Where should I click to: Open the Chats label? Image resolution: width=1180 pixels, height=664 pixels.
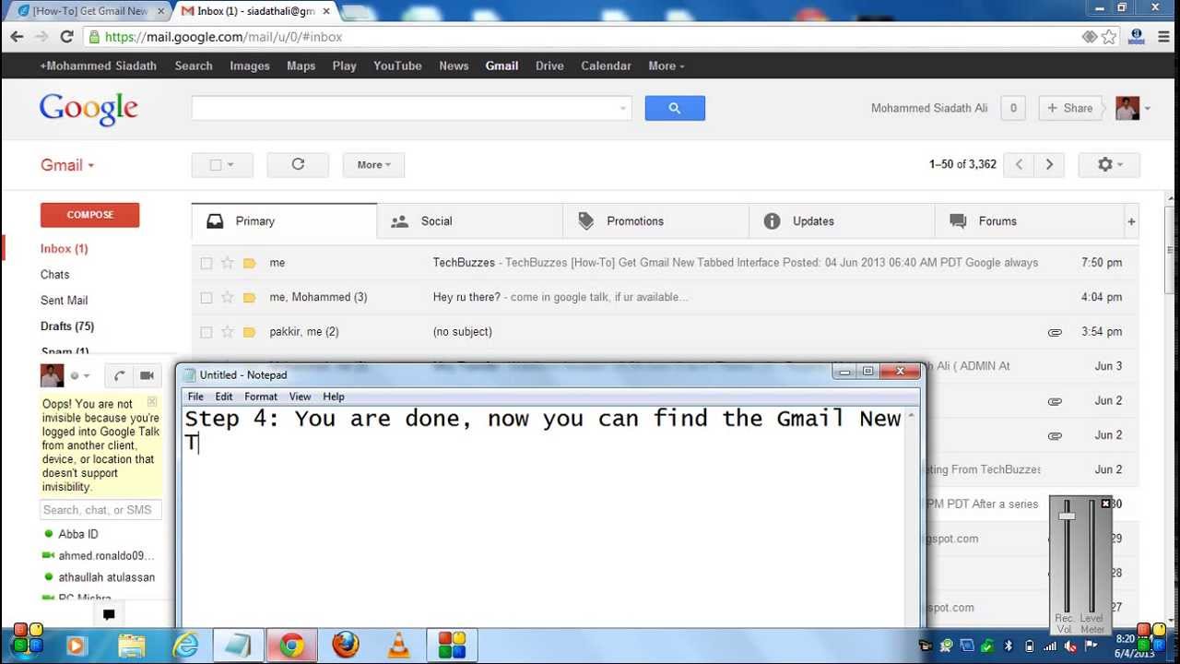54,275
